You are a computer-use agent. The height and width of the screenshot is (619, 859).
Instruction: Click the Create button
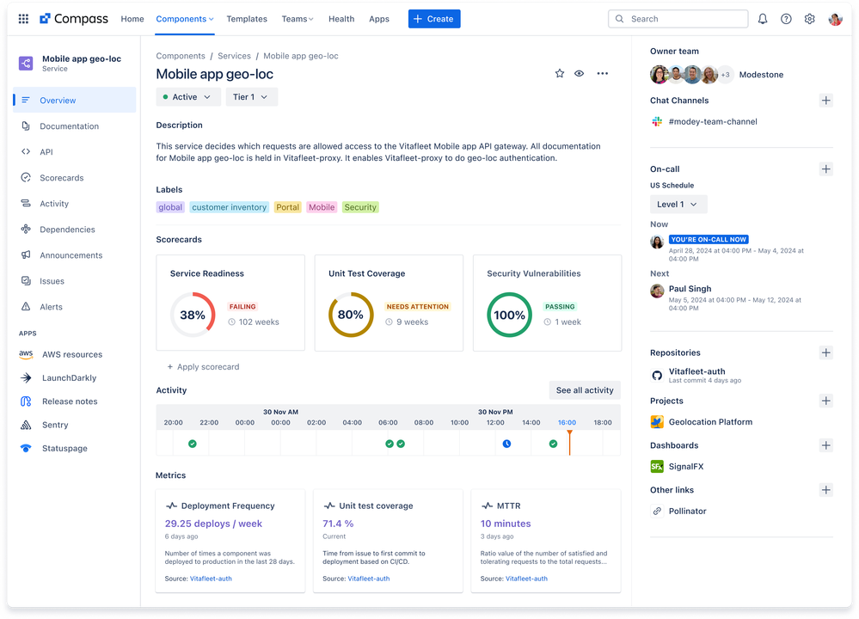coord(434,19)
